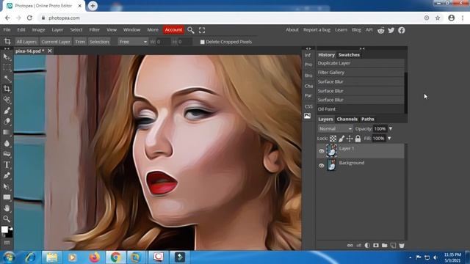
Task: Click the search magnifier in menu bar
Action: 191,30
